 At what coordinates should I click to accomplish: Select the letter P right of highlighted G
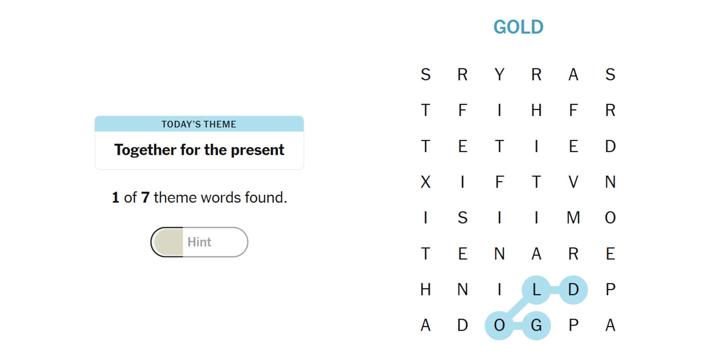[573, 325]
